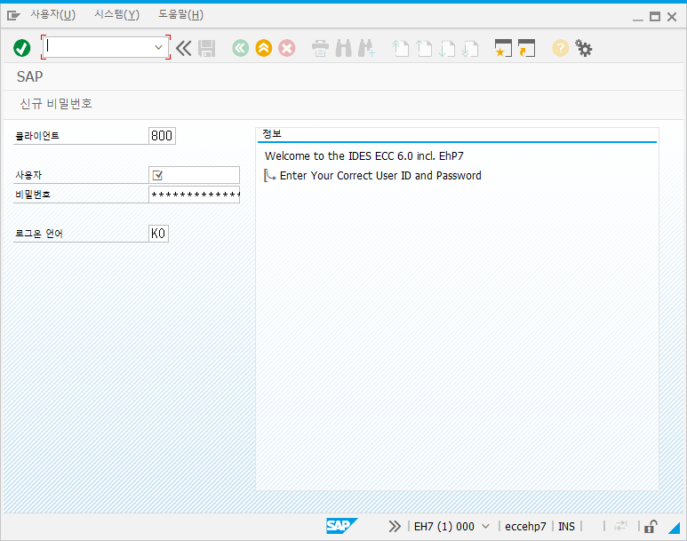This screenshot has width=687, height=541.
Task: Click the Find binoculars icon
Action: (x=343, y=48)
